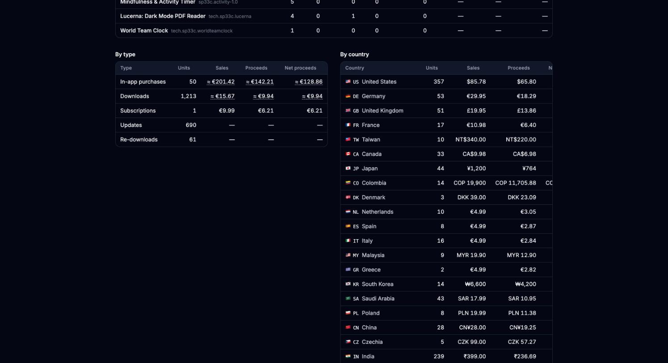Click the United Kingdom flag icon
668x363 pixels.
[x=348, y=110]
